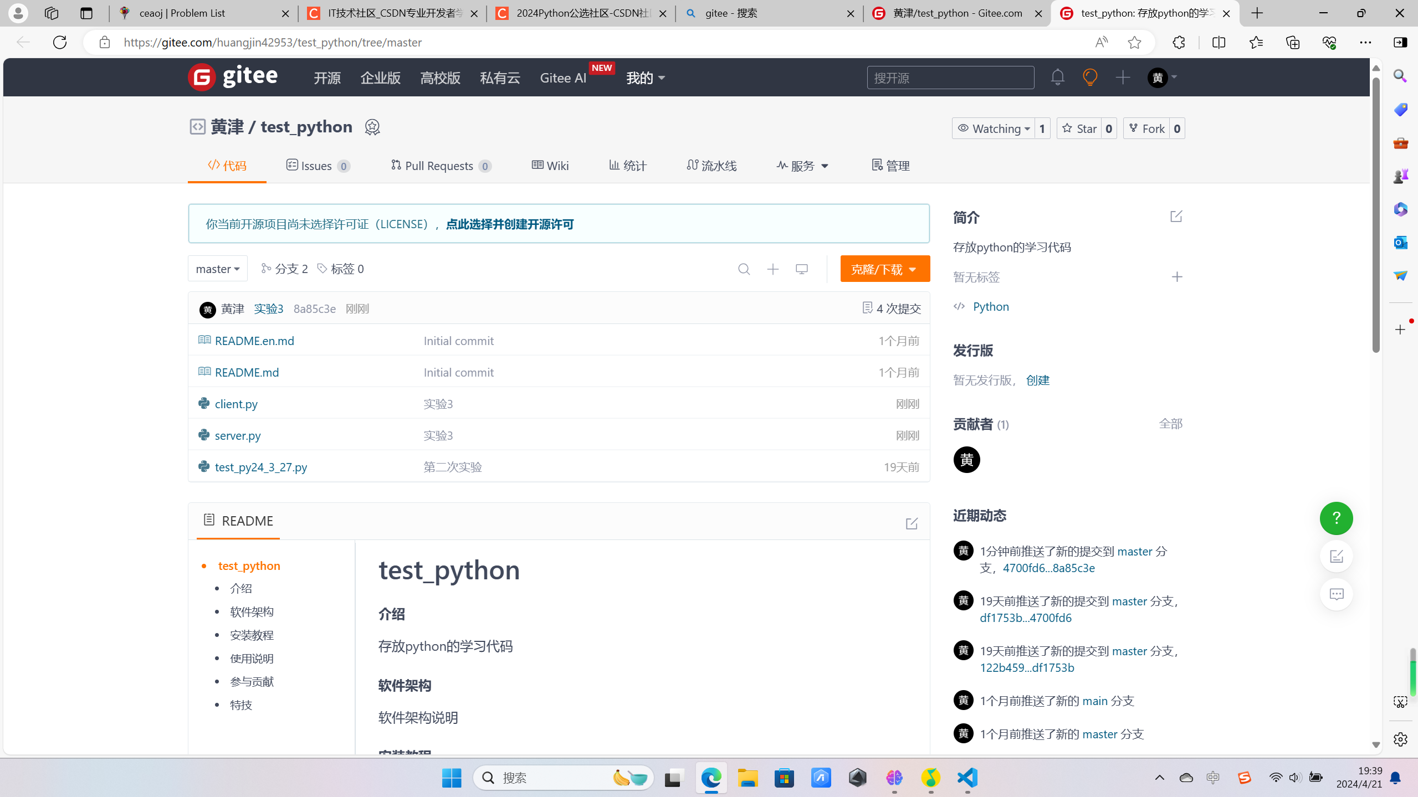Open server.py file

[238, 435]
